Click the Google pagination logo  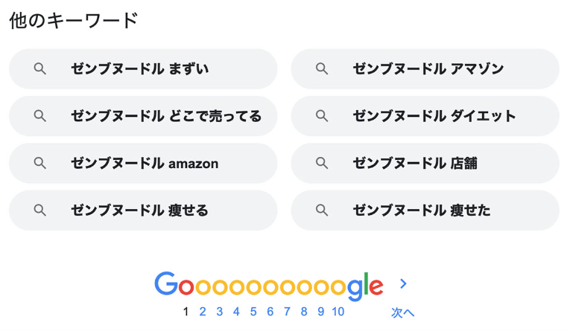(269, 286)
